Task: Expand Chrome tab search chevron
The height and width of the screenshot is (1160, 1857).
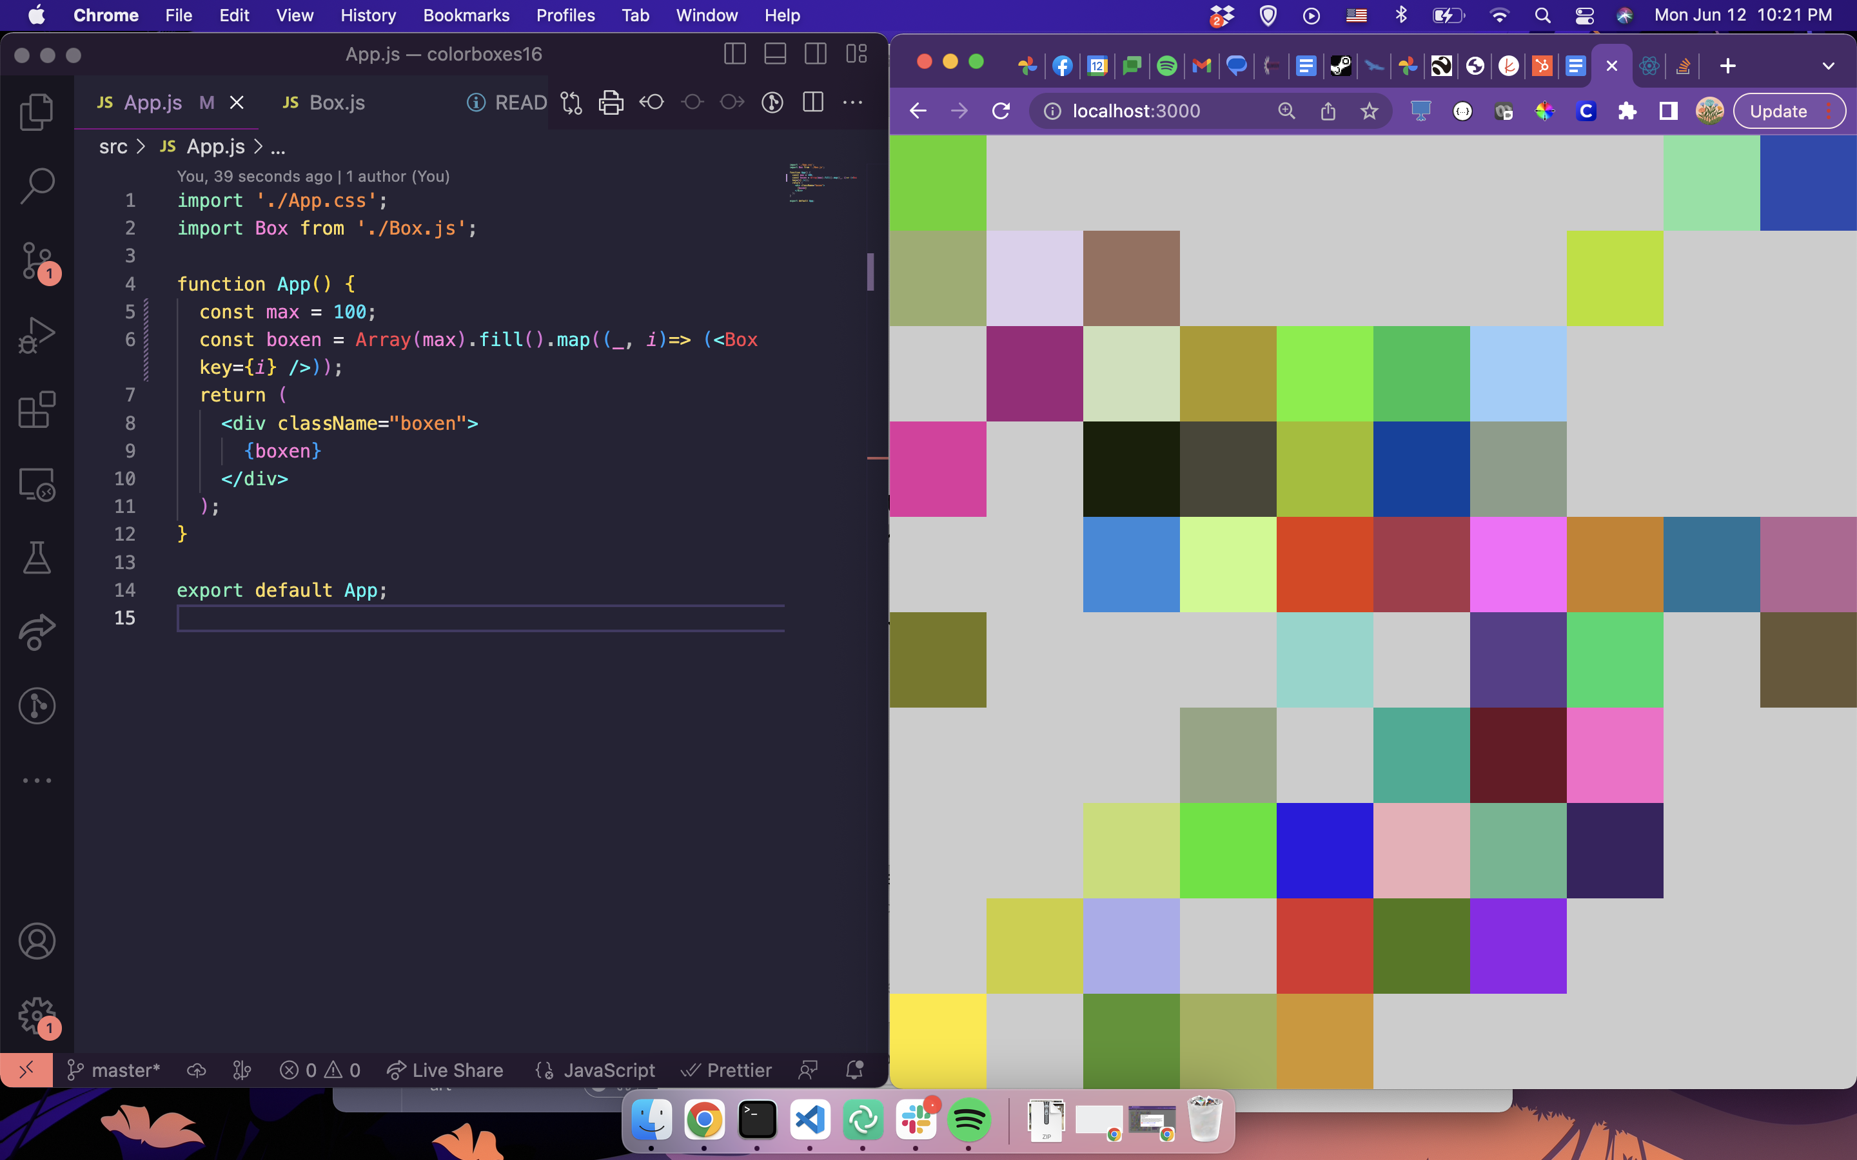Action: (x=1828, y=66)
